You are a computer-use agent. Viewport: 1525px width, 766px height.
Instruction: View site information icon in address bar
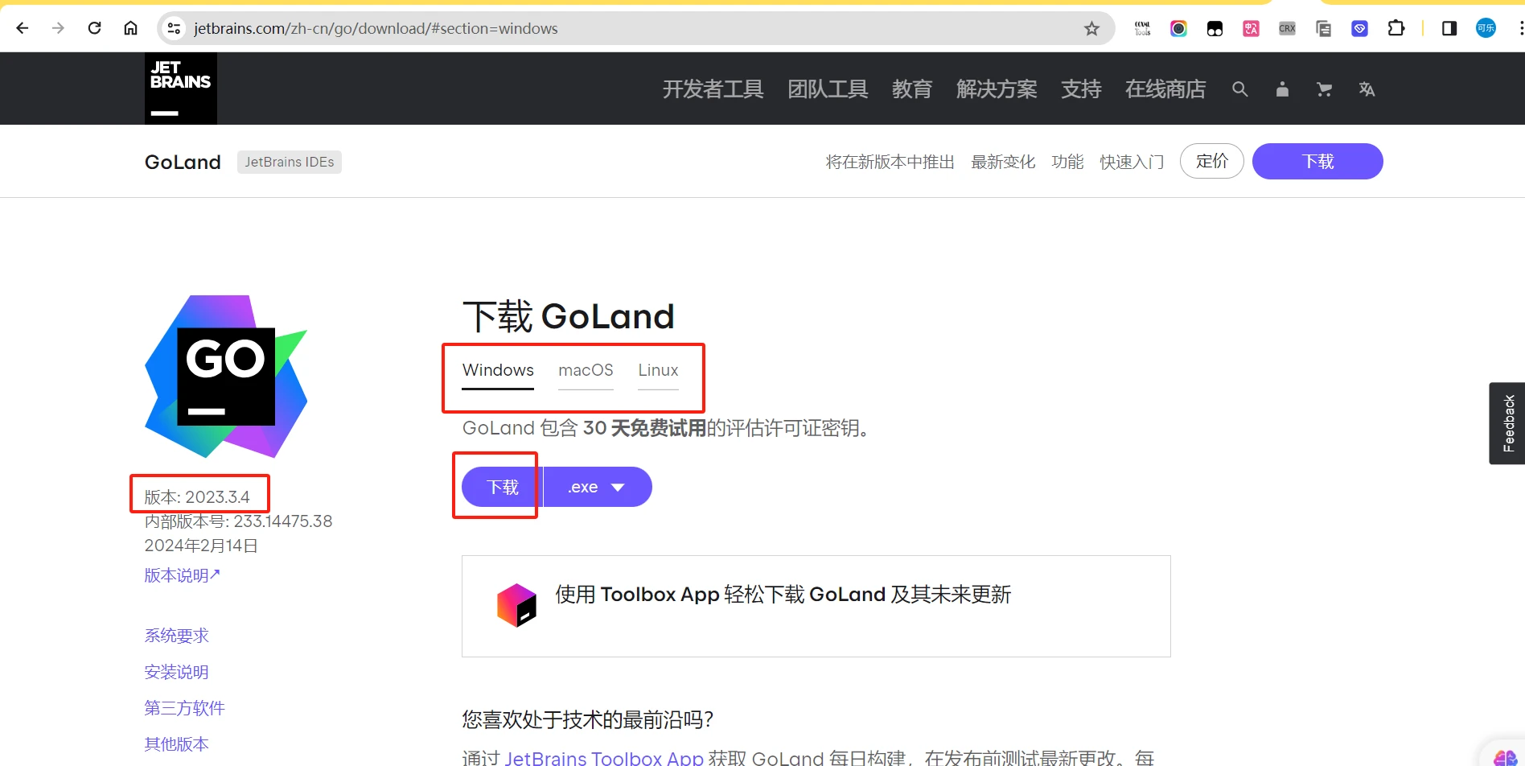(174, 28)
